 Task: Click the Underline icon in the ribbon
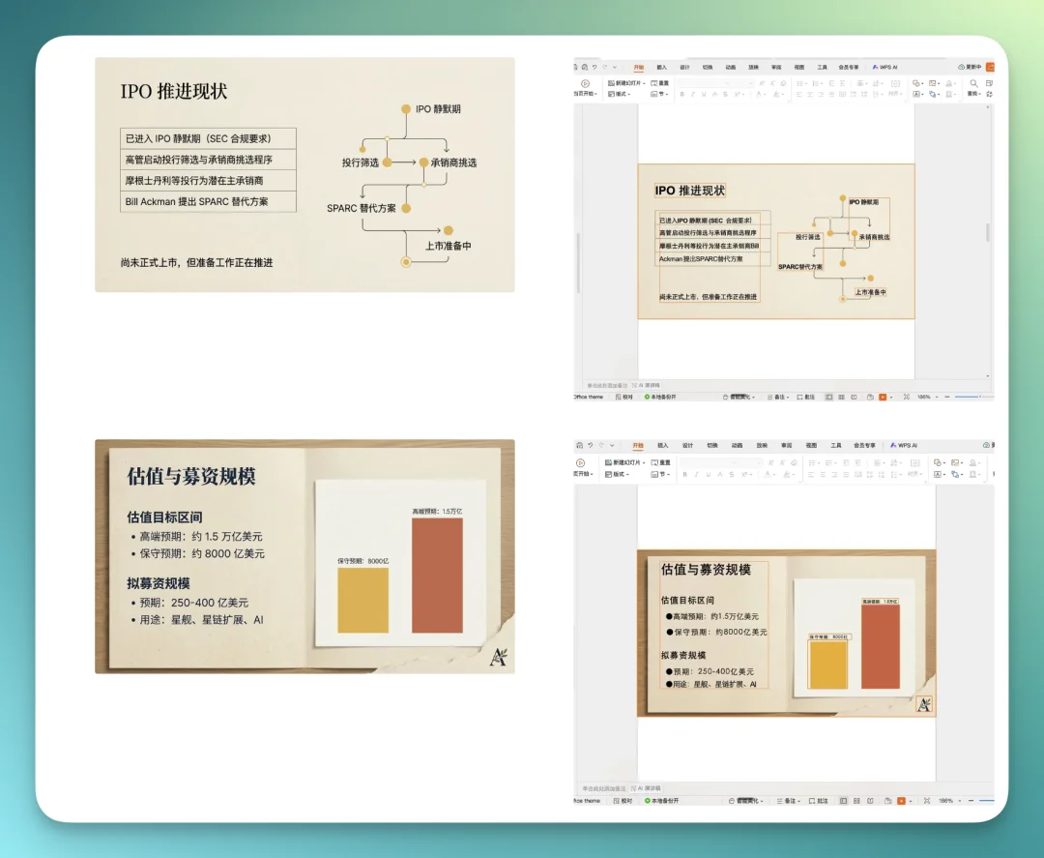click(702, 92)
